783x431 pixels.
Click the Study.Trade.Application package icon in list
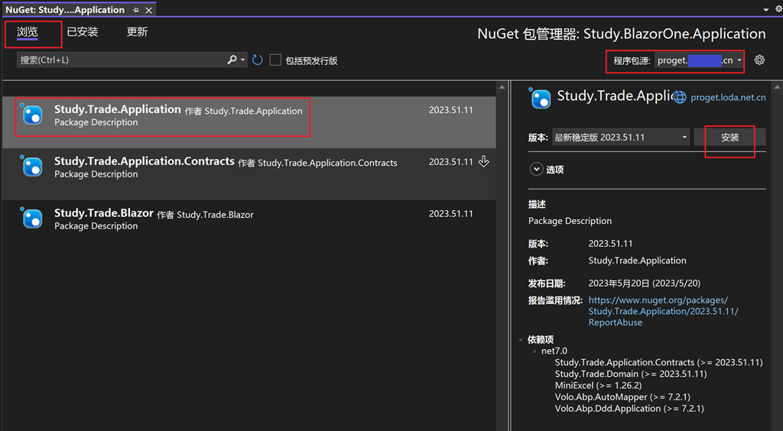coord(31,113)
